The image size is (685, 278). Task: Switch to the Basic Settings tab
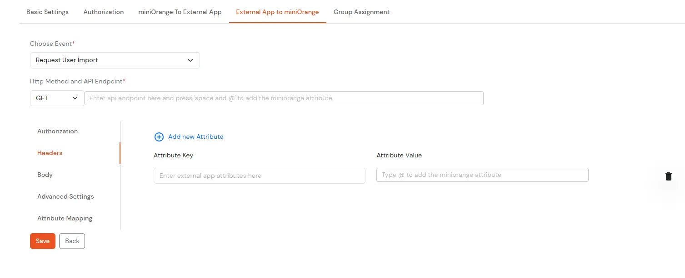click(47, 12)
